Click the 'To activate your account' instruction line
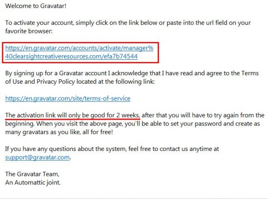 (x=128, y=23)
